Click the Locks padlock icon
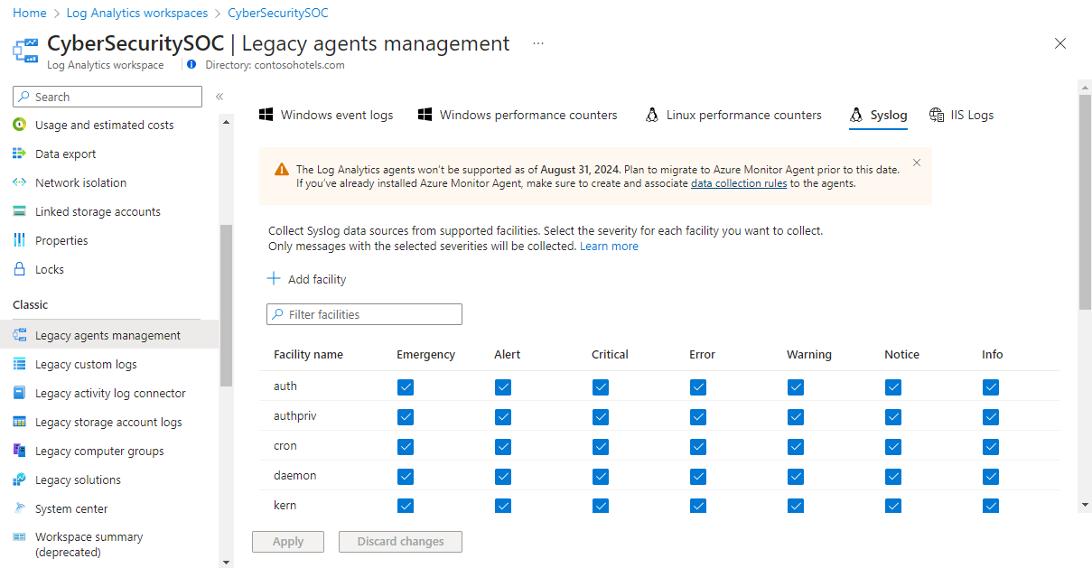 (20, 269)
